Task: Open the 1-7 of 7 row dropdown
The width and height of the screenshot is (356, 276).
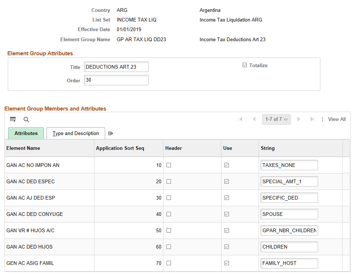Action: [x=276, y=119]
